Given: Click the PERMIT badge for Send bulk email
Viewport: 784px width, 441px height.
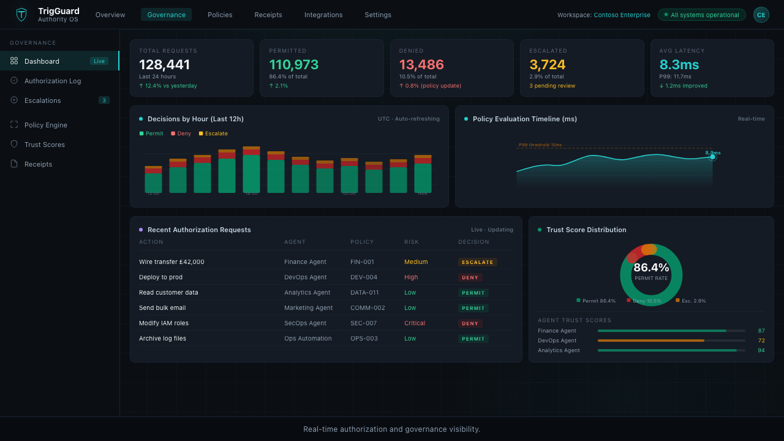Looking at the screenshot, I should [x=473, y=308].
